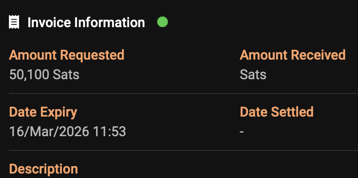Click the divider line below the amounts row
This screenshot has width=358, height=178.
click(x=179, y=93)
